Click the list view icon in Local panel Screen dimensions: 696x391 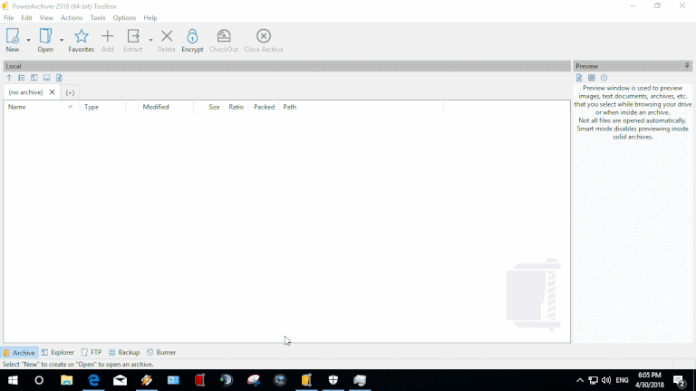(x=22, y=78)
